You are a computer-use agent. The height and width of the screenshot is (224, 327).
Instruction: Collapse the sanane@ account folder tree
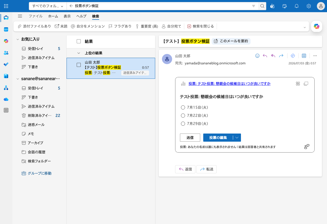[18, 79]
